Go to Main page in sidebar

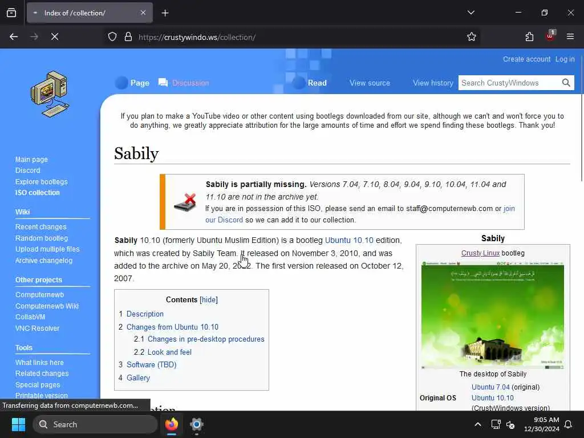[31, 160]
